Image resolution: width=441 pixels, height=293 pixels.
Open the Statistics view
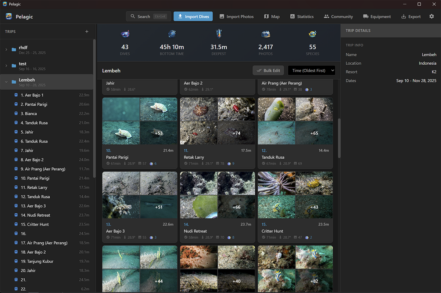(x=301, y=17)
